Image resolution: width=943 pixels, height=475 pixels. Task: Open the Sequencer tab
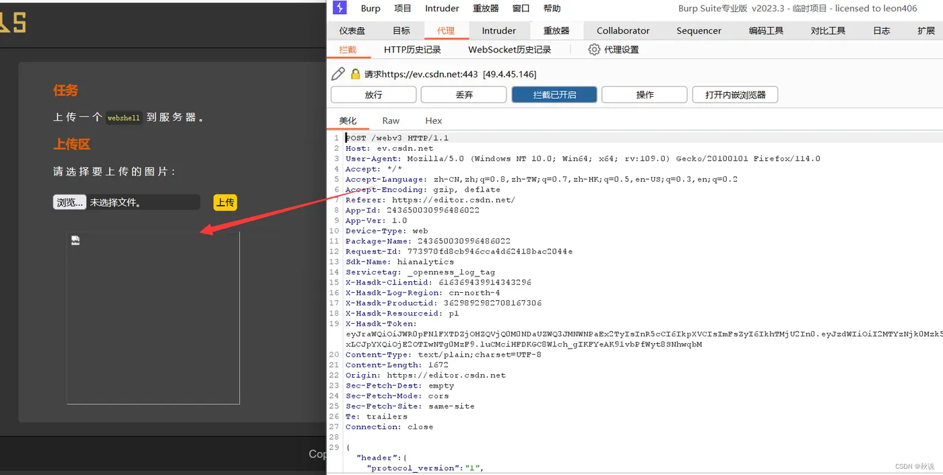point(698,31)
